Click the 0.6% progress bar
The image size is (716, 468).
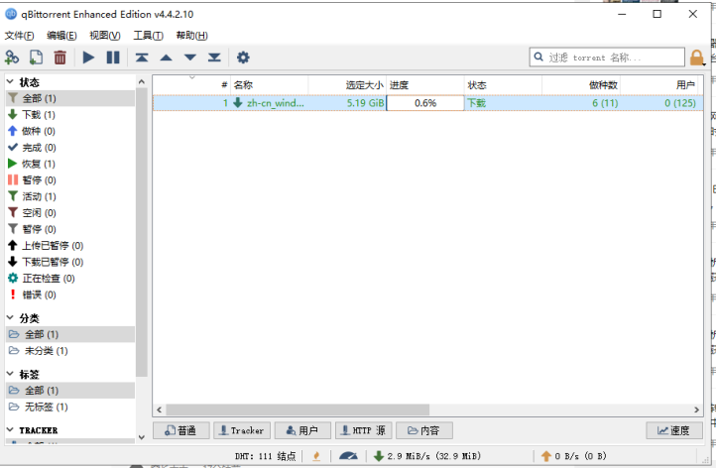[425, 103]
